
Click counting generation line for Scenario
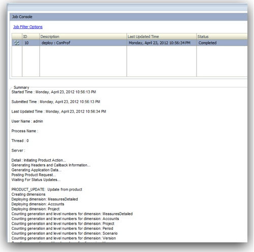[65, 233]
